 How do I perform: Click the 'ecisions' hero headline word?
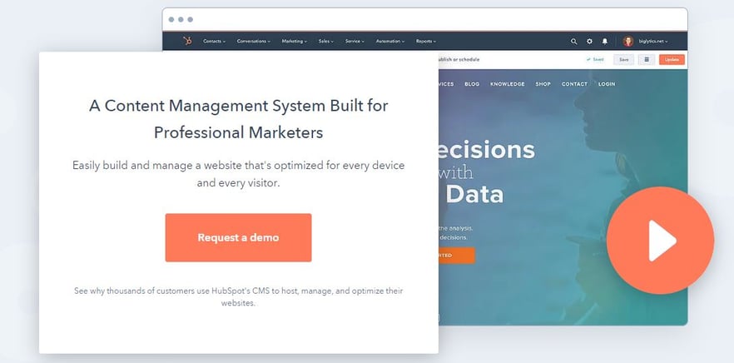[487, 150]
